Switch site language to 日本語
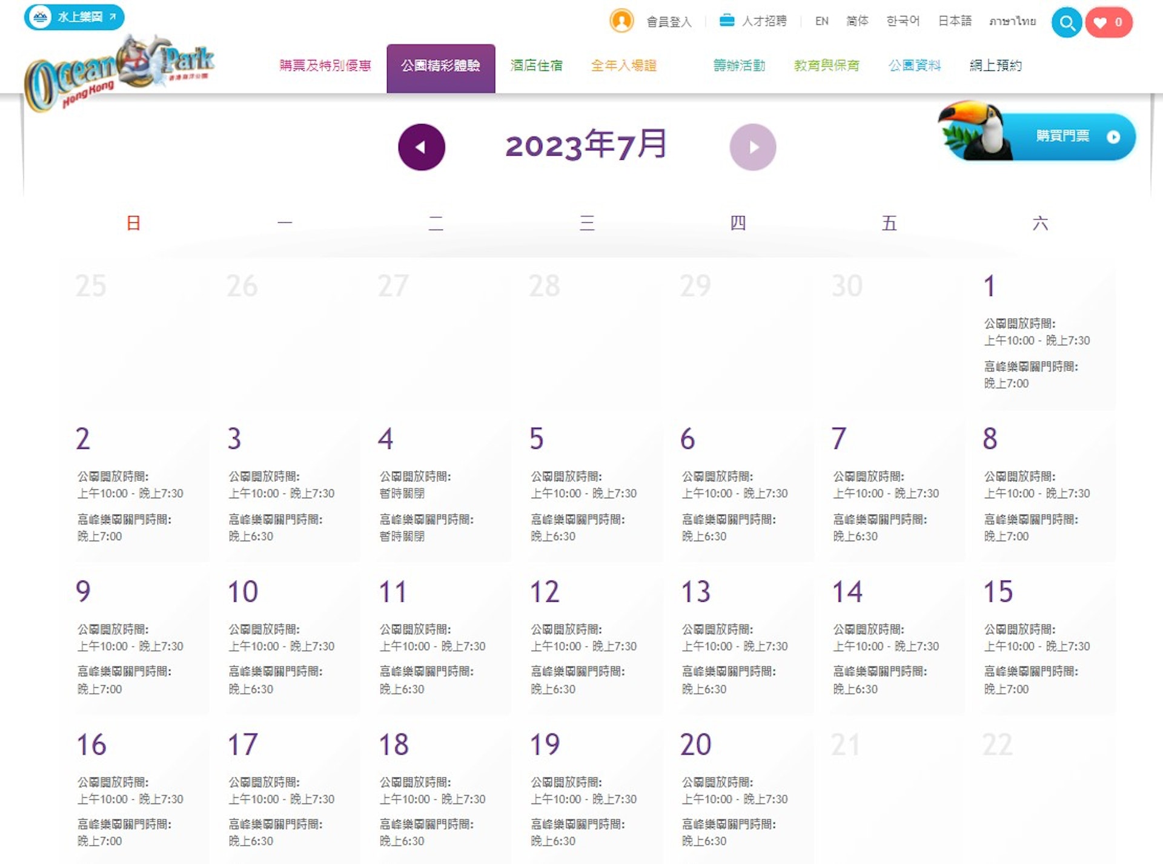Image resolution: width=1163 pixels, height=864 pixels. (x=954, y=22)
